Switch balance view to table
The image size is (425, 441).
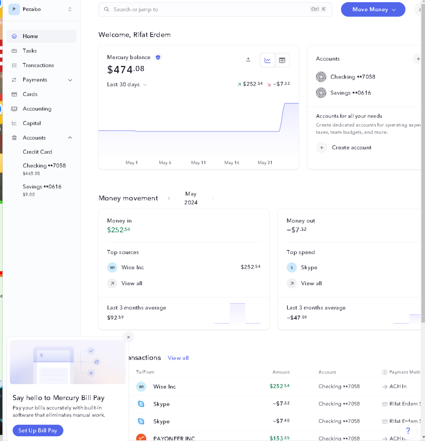click(282, 60)
